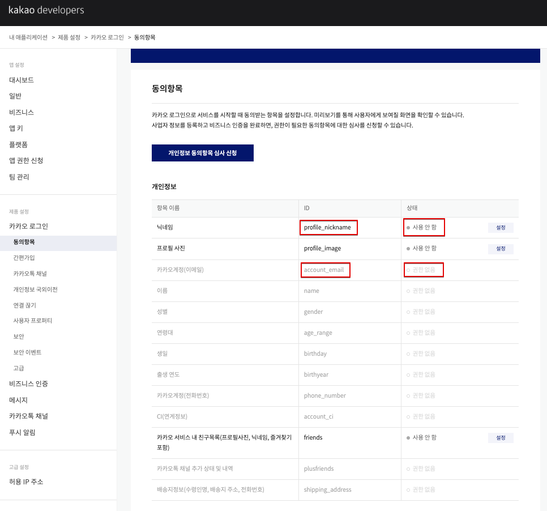Open 일반 app settings
This screenshot has width=547, height=511.
point(15,96)
